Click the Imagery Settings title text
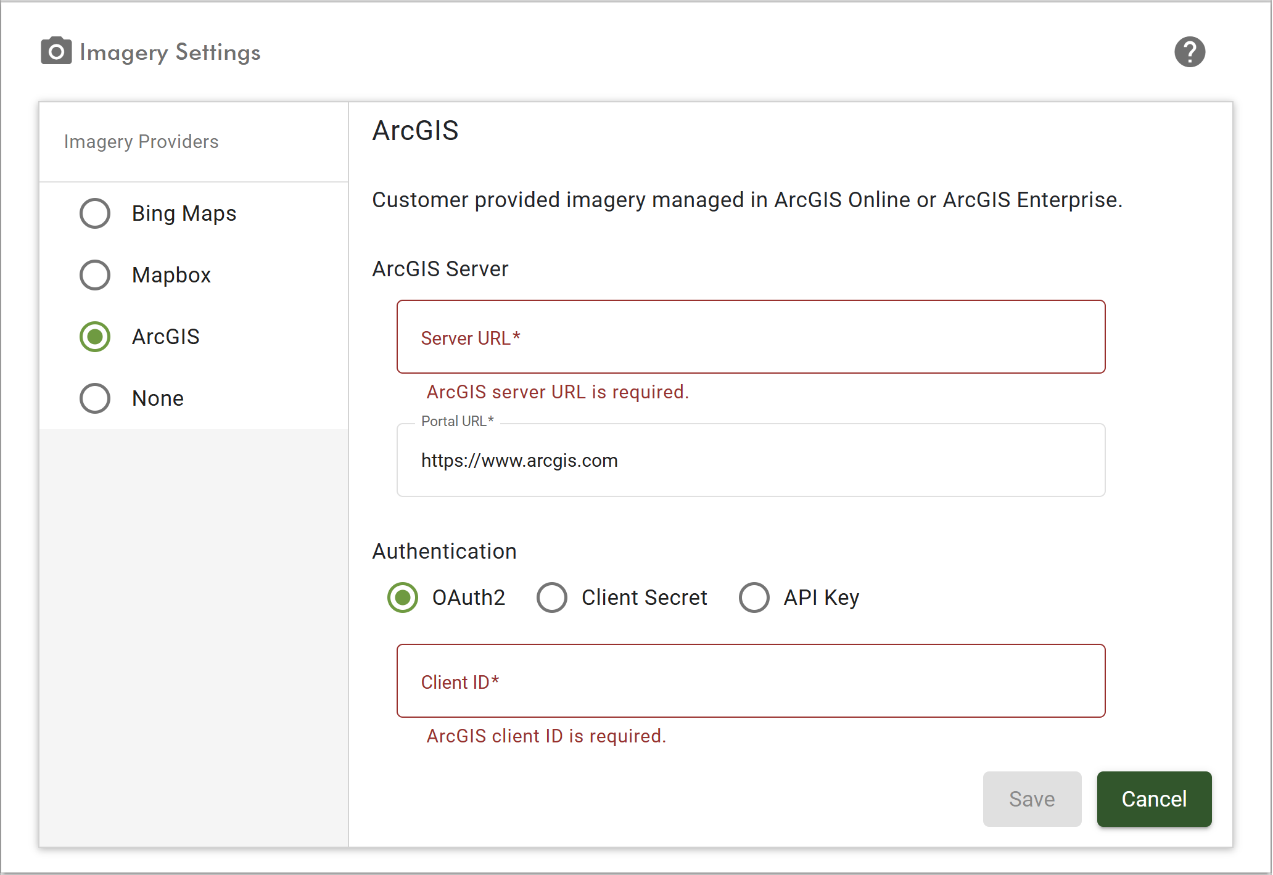 [x=170, y=52]
